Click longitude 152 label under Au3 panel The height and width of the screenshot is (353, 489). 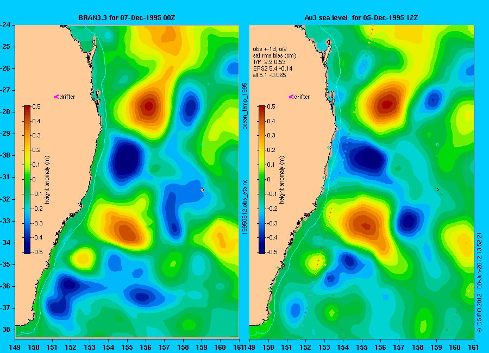305,348
